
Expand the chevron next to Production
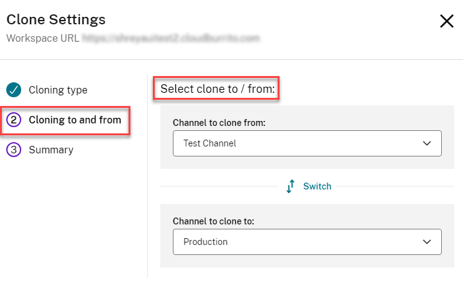[427, 242]
